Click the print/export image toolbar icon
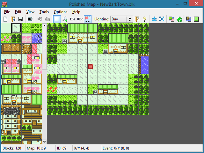 (x=30, y=19)
